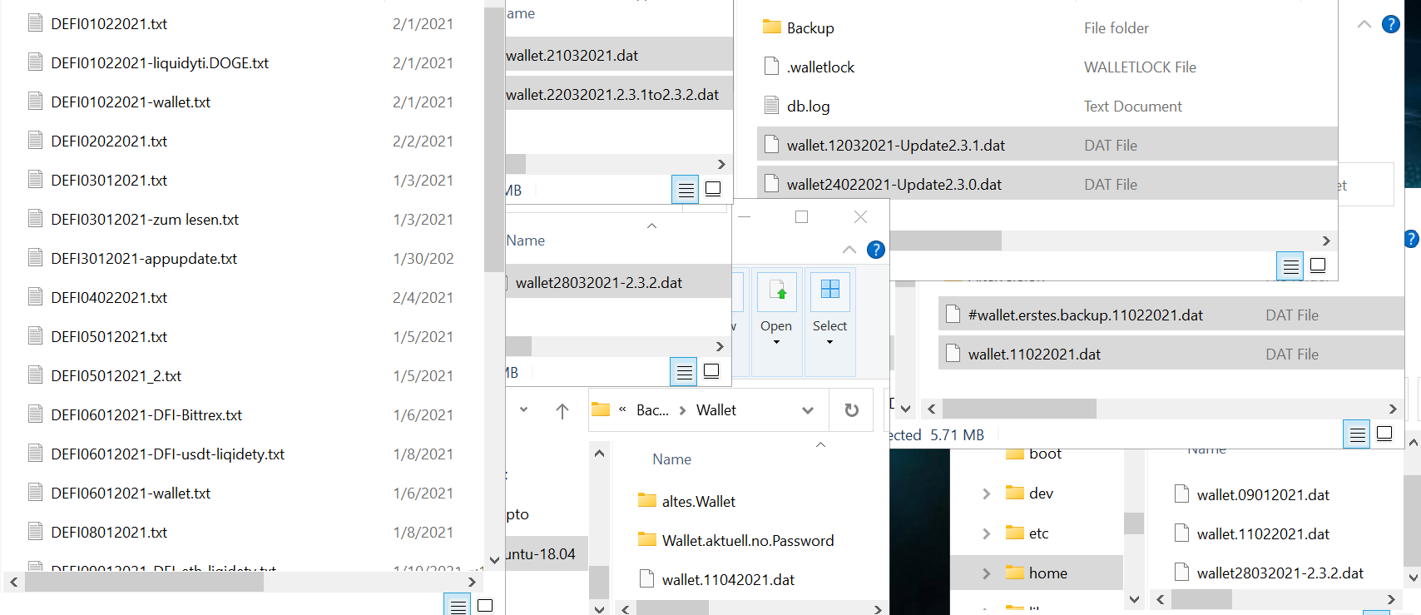Switch to details view in wallet28032021 window
Image resolution: width=1421 pixels, height=615 pixels.
[684, 372]
